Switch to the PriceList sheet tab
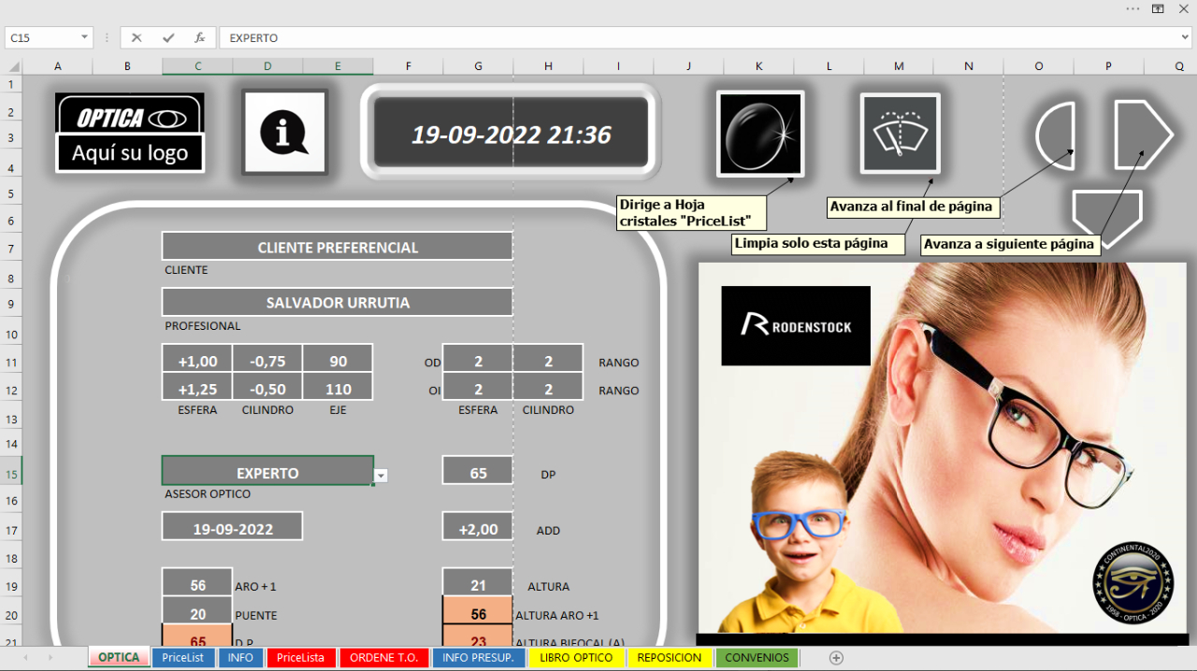Screen dimensions: 1197x671 (x=182, y=658)
